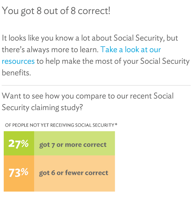This screenshot has height=197, width=192.
Task: Click the "Want to see how you compare" line
Action: (x=88, y=96)
